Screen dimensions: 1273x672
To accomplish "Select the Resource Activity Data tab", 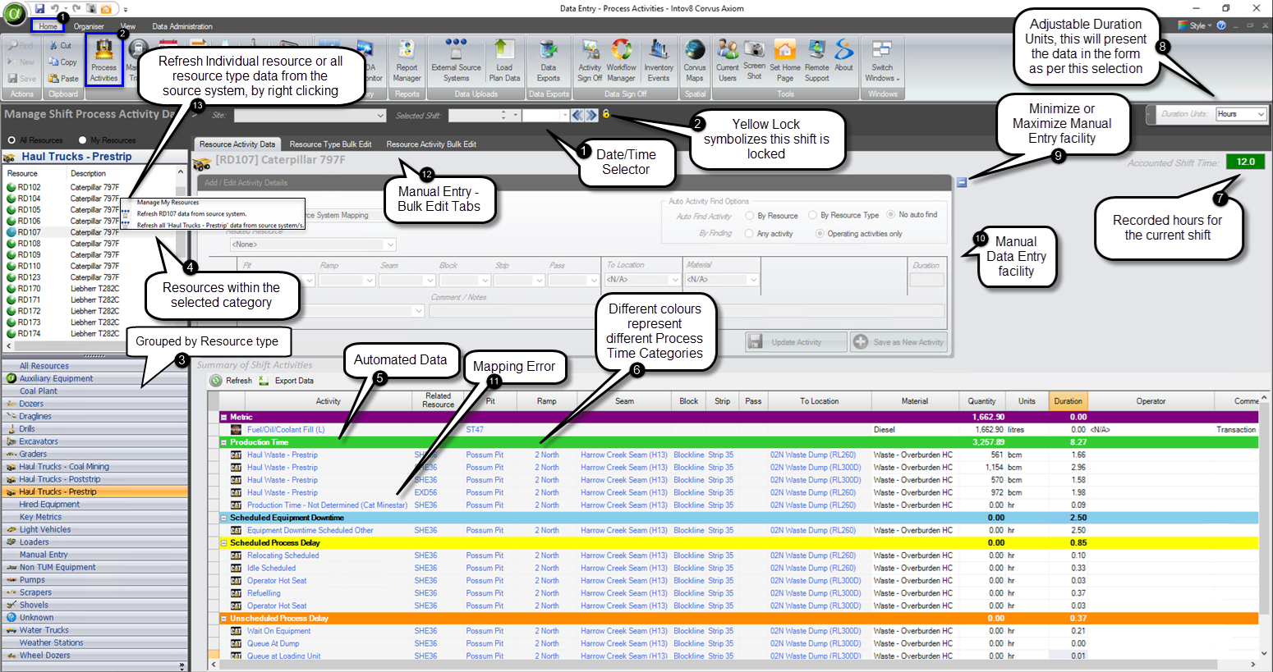I will (x=237, y=144).
